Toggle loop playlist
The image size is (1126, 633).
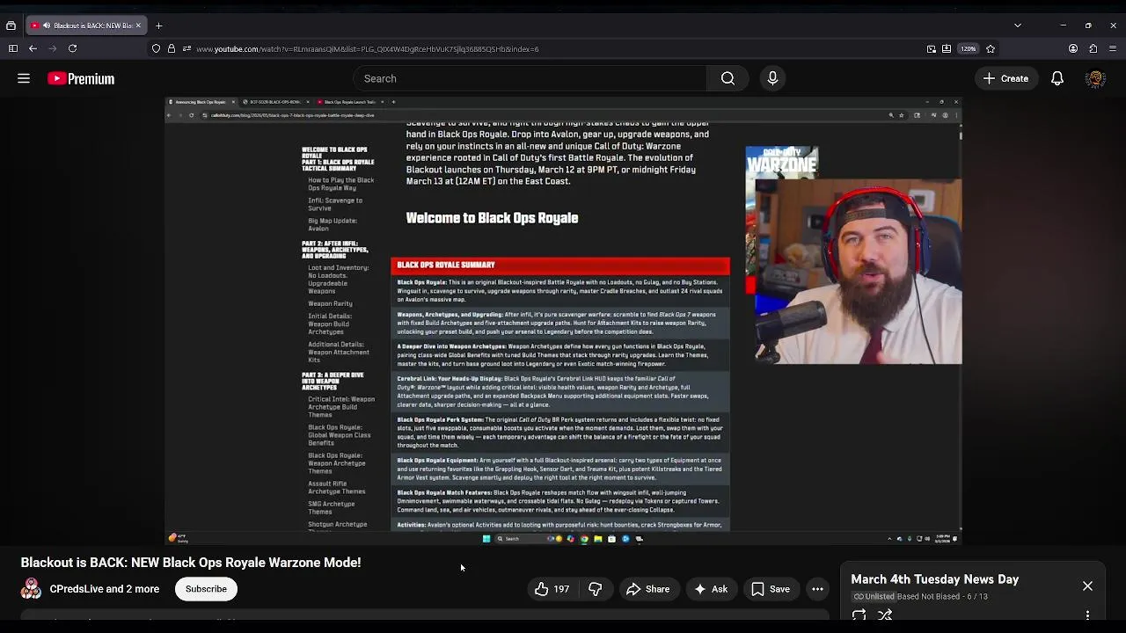[859, 615]
